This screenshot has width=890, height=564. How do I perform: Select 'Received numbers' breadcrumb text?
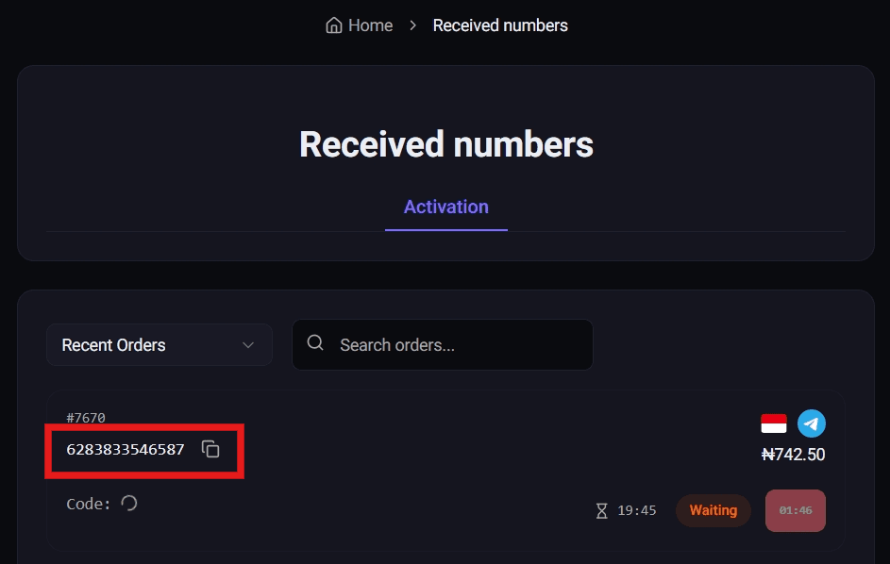point(500,25)
